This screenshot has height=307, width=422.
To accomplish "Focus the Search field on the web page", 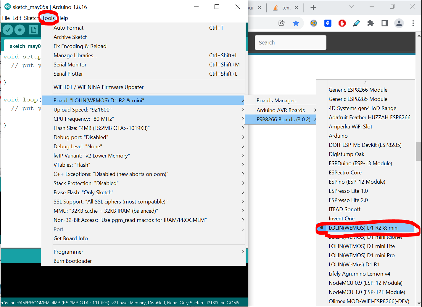I will tap(290, 42).
